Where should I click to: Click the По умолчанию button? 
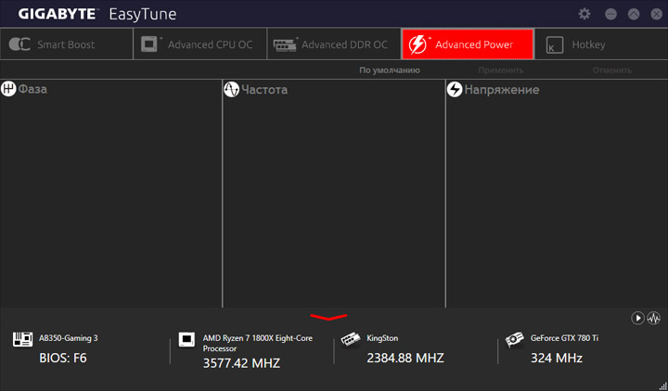point(390,70)
